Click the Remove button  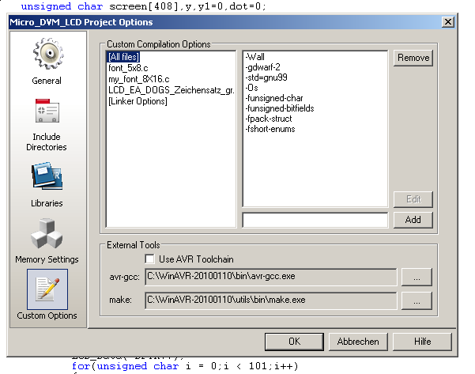[x=413, y=58]
